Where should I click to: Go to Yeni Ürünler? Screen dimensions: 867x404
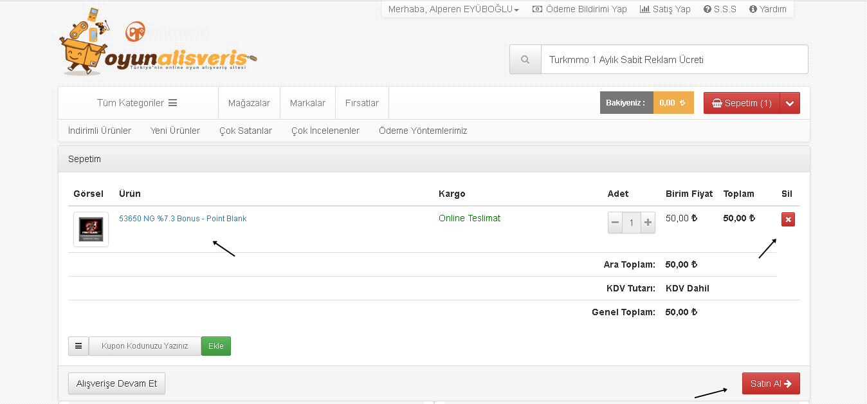coord(175,131)
